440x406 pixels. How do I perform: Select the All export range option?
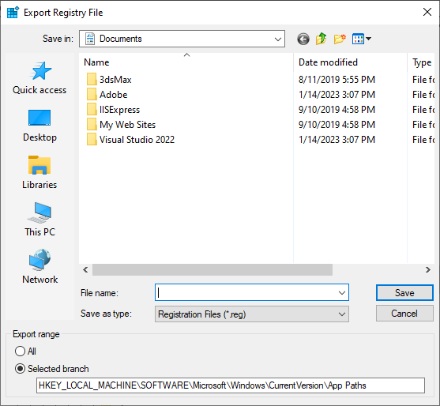(25, 351)
